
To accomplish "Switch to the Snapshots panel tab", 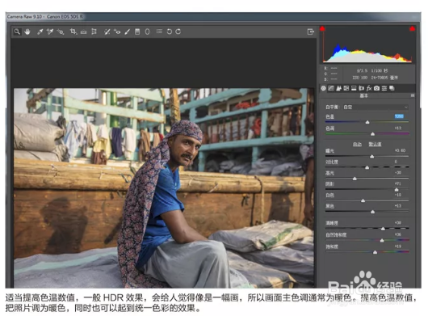I will 392,88.
